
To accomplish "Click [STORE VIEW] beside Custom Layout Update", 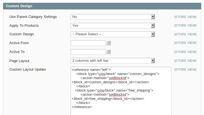I will [185, 69].
